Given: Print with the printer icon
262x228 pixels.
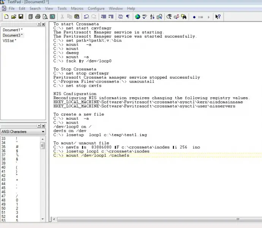Looking at the screenshot, I should click(38, 17).
